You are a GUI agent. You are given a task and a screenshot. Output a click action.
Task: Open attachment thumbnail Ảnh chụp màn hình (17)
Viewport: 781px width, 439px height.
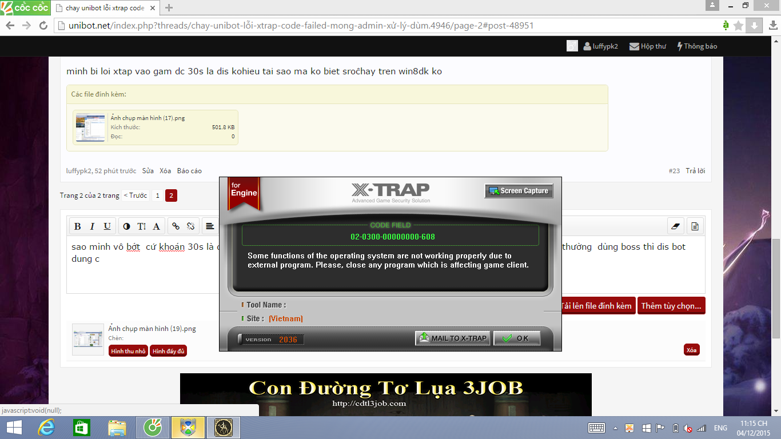(x=90, y=127)
